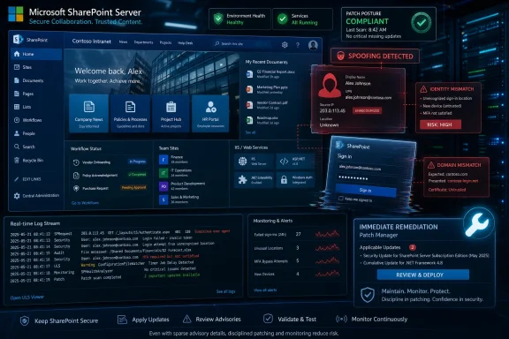This screenshot has width=509, height=339.
Task: Follow the View all alerts link
Action: (265, 290)
